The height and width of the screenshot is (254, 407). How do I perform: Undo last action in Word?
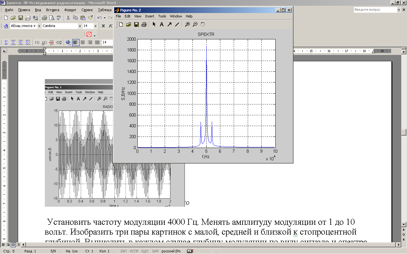click(100, 18)
